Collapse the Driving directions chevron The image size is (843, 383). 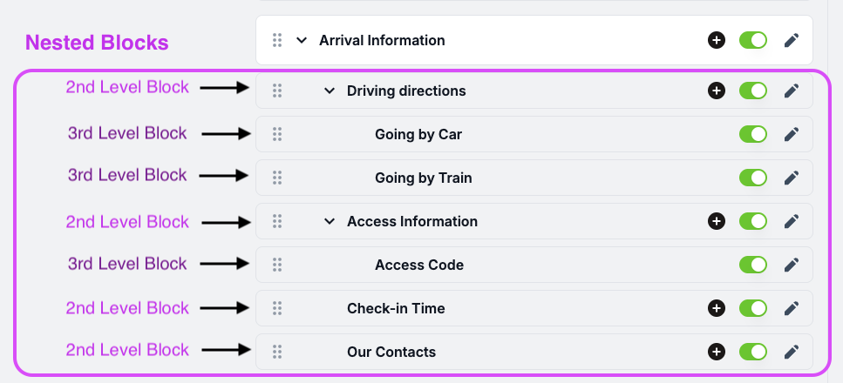point(330,91)
